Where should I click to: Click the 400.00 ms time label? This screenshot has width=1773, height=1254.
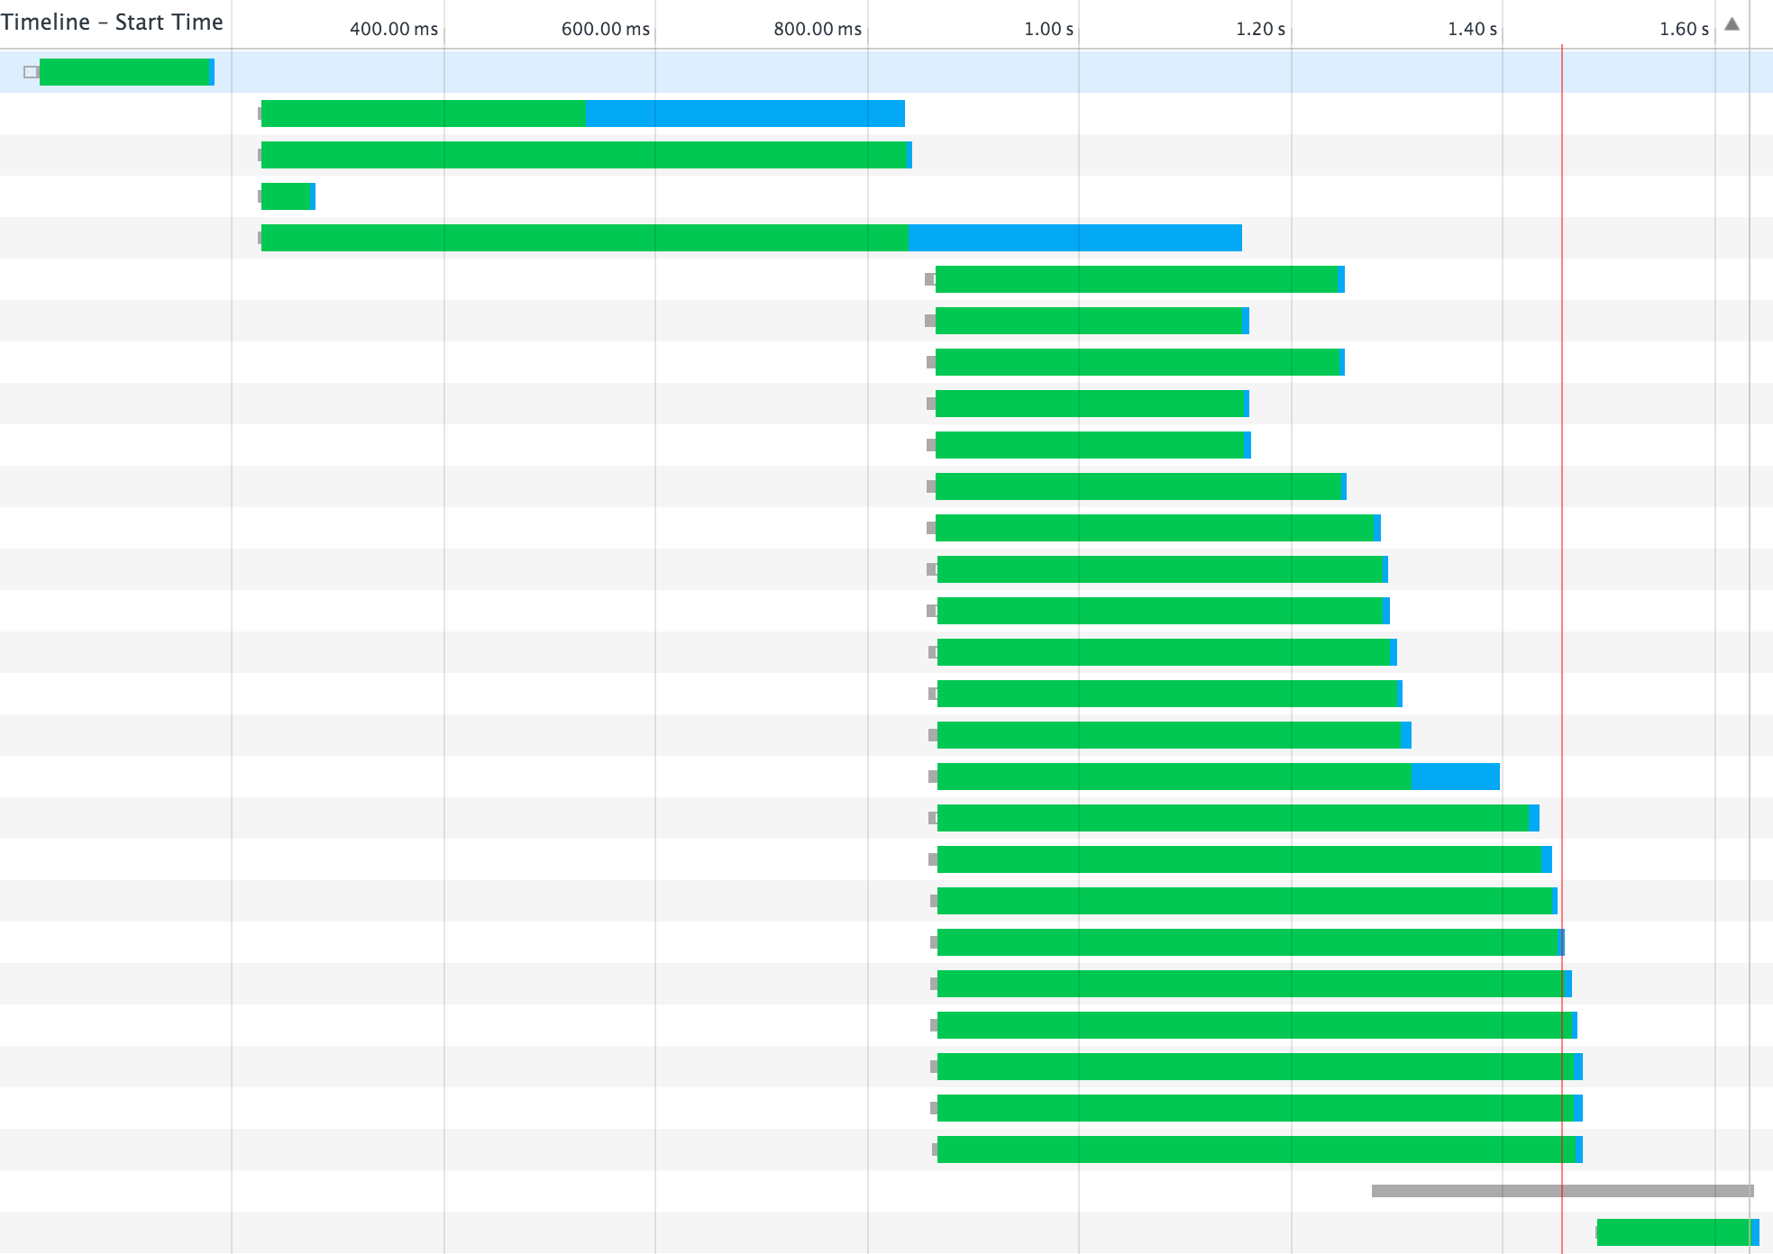pos(394,29)
